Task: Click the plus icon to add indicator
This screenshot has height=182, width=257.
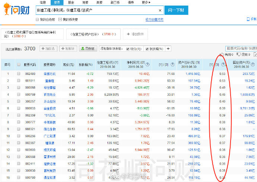Action: pyautogui.click(x=168, y=49)
